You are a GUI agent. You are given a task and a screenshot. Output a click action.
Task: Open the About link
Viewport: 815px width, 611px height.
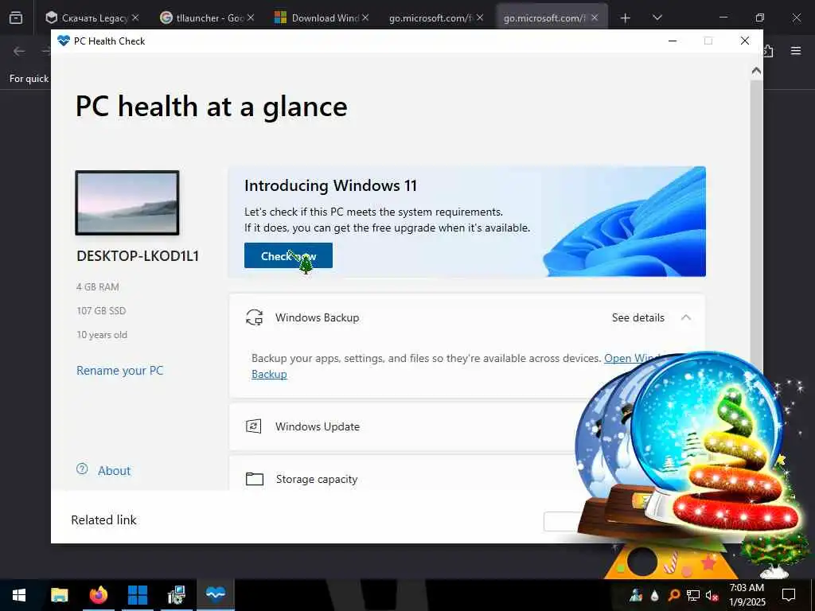115,471
